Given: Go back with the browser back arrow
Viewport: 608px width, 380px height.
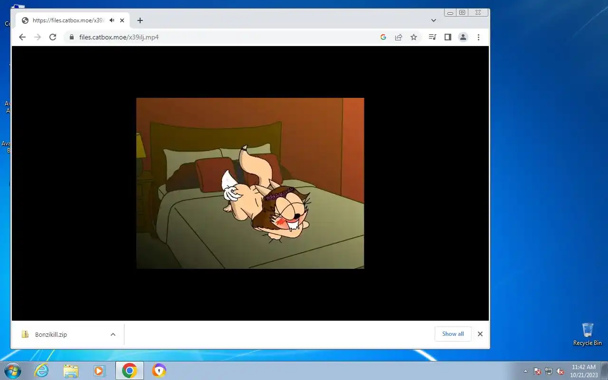Looking at the screenshot, I should (22, 37).
